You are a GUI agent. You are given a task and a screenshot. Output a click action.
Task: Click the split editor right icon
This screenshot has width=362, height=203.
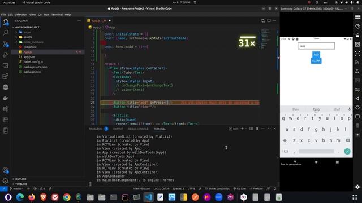(269, 20)
